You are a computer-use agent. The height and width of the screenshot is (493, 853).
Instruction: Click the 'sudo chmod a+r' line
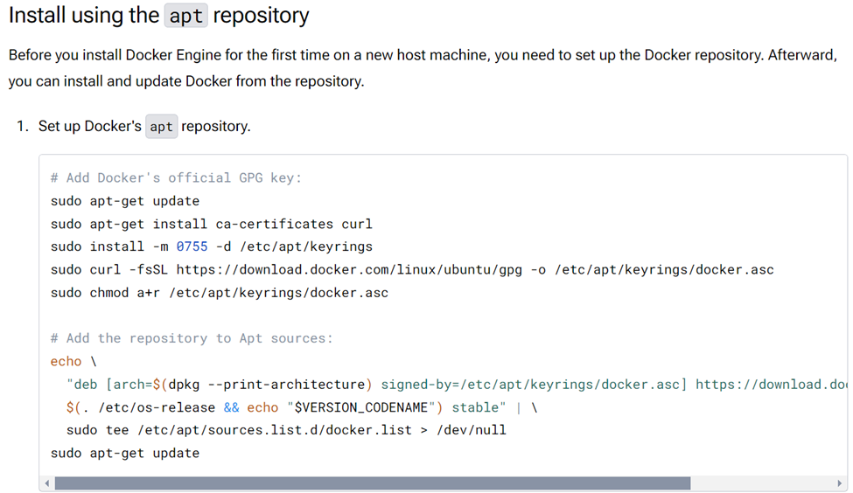click(220, 293)
